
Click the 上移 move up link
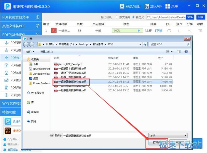click(148, 31)
